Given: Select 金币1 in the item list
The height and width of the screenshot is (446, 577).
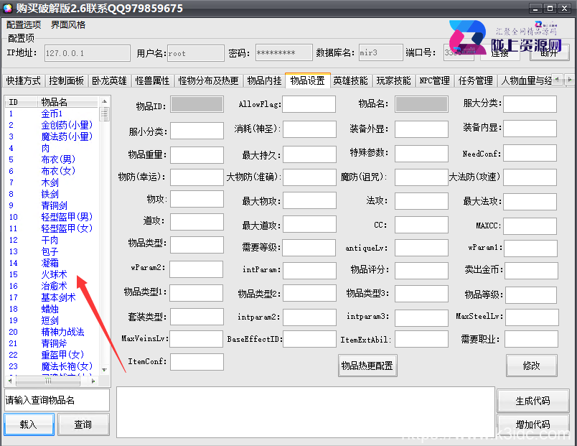Looking at the screenshot, I should point(52,113).
